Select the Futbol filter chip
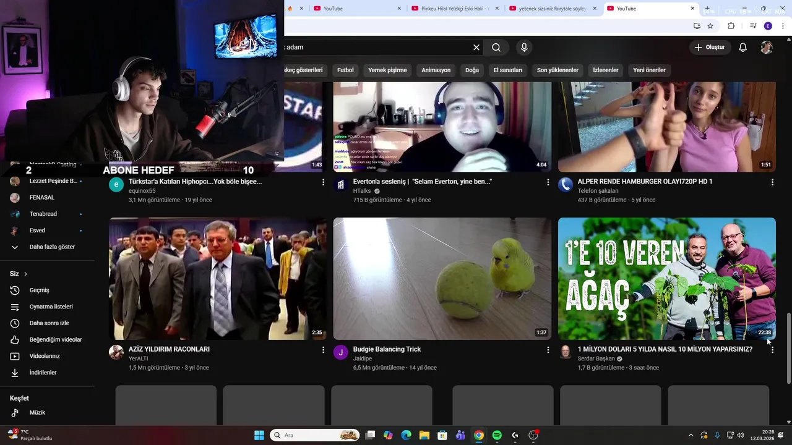Screen dimensions: 792x445 345,70
